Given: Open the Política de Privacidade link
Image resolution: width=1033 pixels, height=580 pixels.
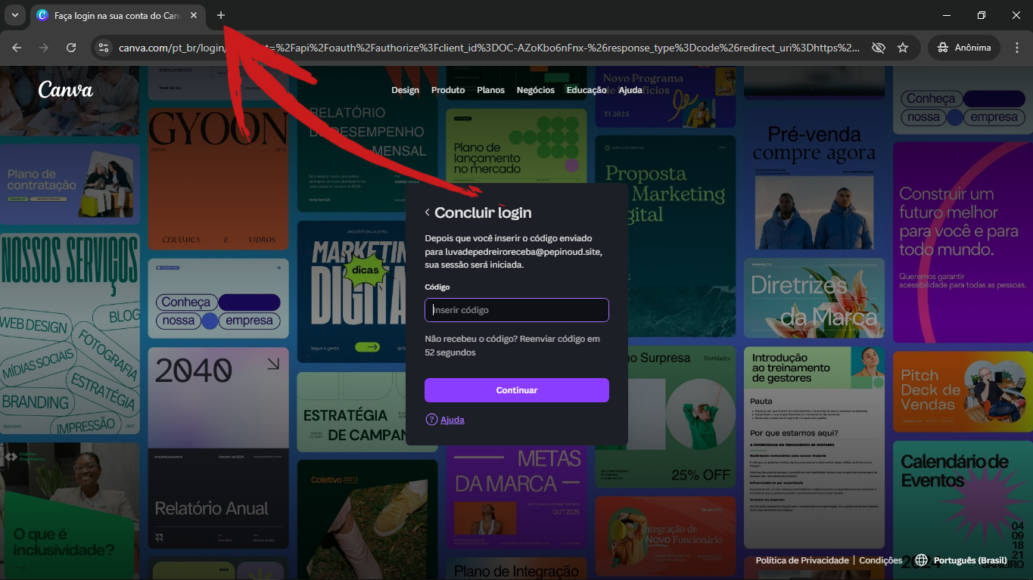Looking at the screenshot, I should (x=802, y=560).
